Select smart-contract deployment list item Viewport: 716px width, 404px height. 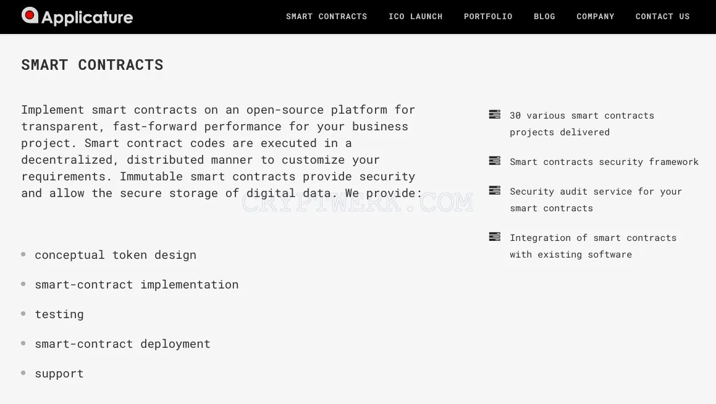click(x=122, y=343)
